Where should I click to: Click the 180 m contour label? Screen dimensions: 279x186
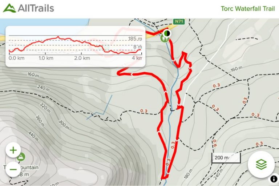click(x=188, y=174)
